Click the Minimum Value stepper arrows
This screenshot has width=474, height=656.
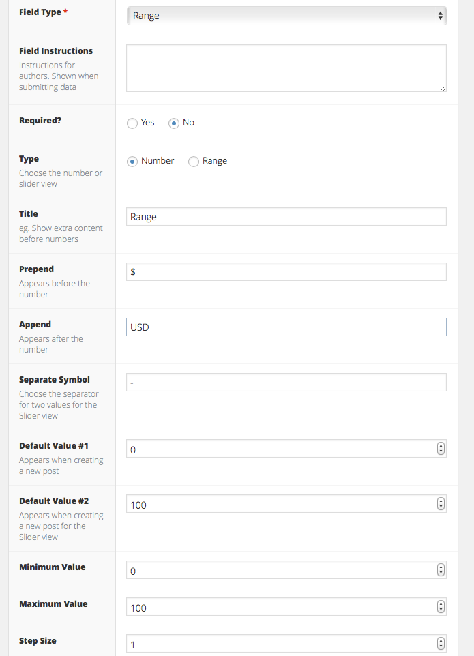[441, 570]
